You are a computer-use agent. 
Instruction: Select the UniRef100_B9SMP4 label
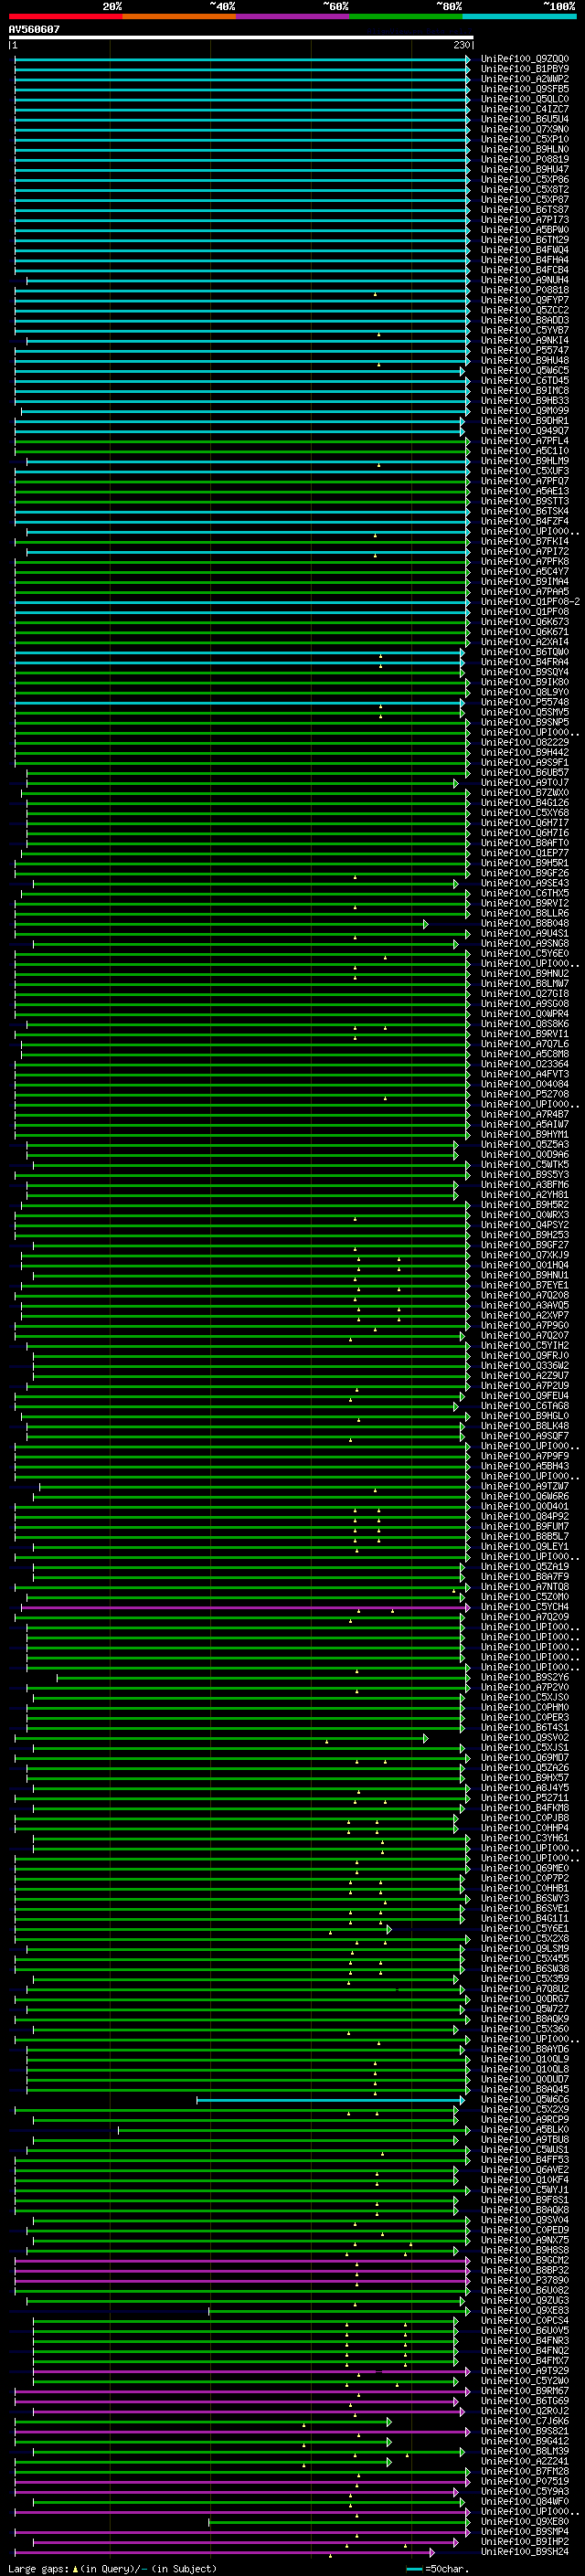click(x=525, y=2530)
